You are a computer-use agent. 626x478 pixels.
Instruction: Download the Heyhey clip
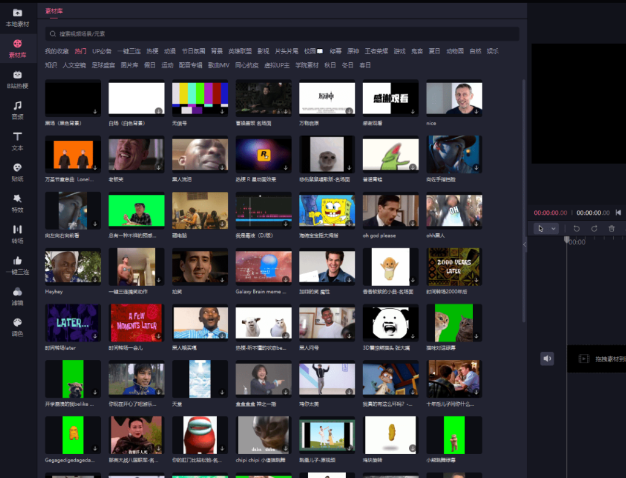tap(95, 280)
